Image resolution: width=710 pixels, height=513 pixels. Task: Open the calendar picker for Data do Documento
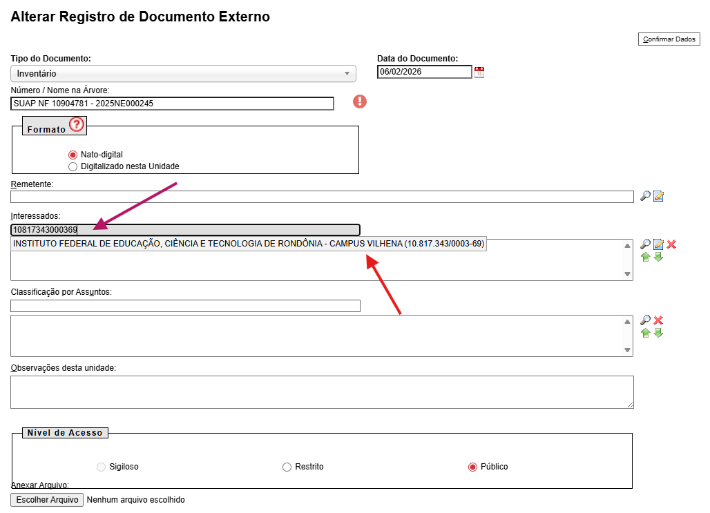[x=479, y=72]
